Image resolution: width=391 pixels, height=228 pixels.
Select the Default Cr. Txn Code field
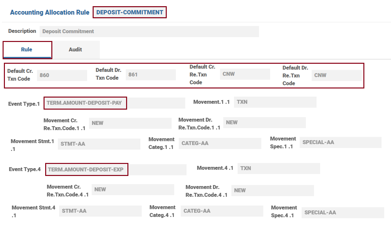62,75
